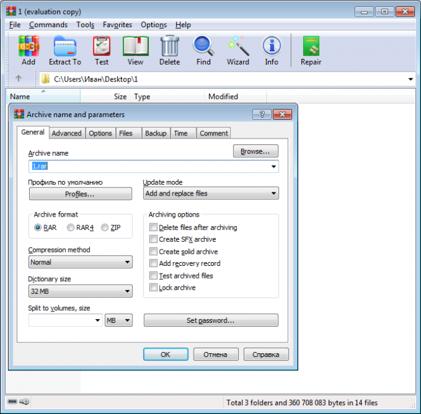Run the Test archive tool
421x414 pixels.
point(102,50)
